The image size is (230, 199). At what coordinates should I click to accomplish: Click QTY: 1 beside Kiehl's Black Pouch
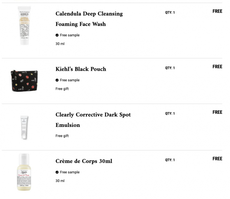pyautogui.click(x=170, y=68)
